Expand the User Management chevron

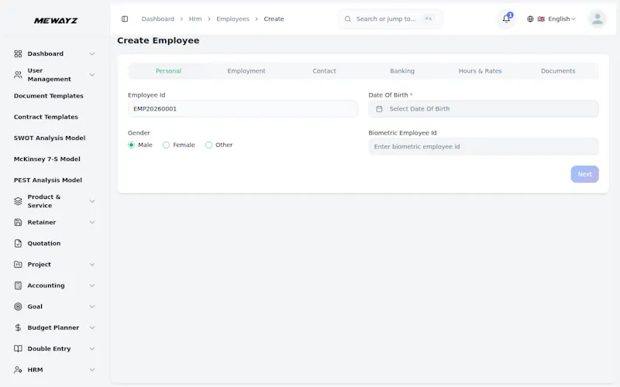click(92, 74)
